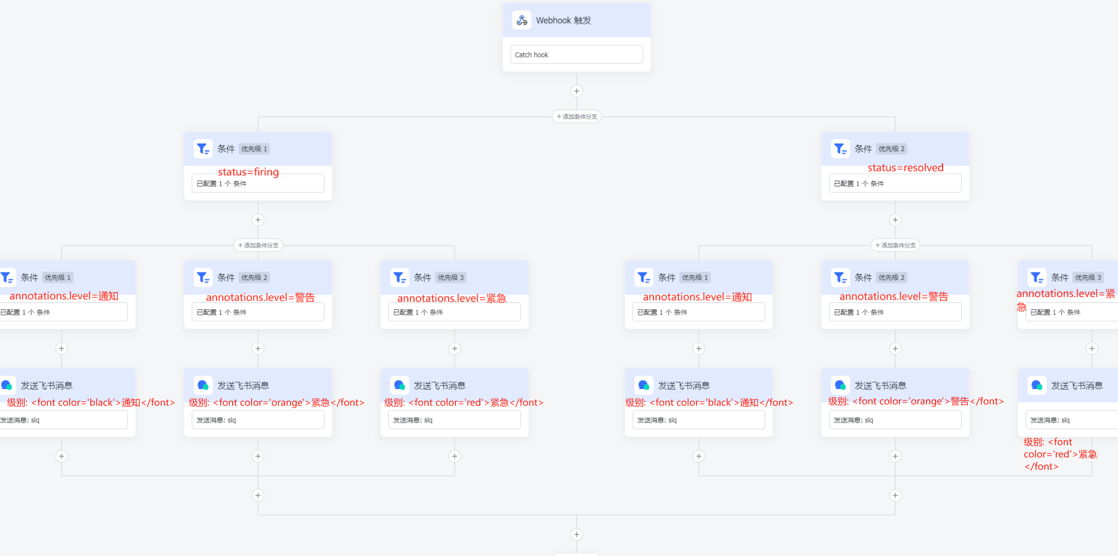Open 发送消息: slq field under firing 通知 branch
Image resolution: width=1118 pixels, height=556 pixels.
point(64,420)
